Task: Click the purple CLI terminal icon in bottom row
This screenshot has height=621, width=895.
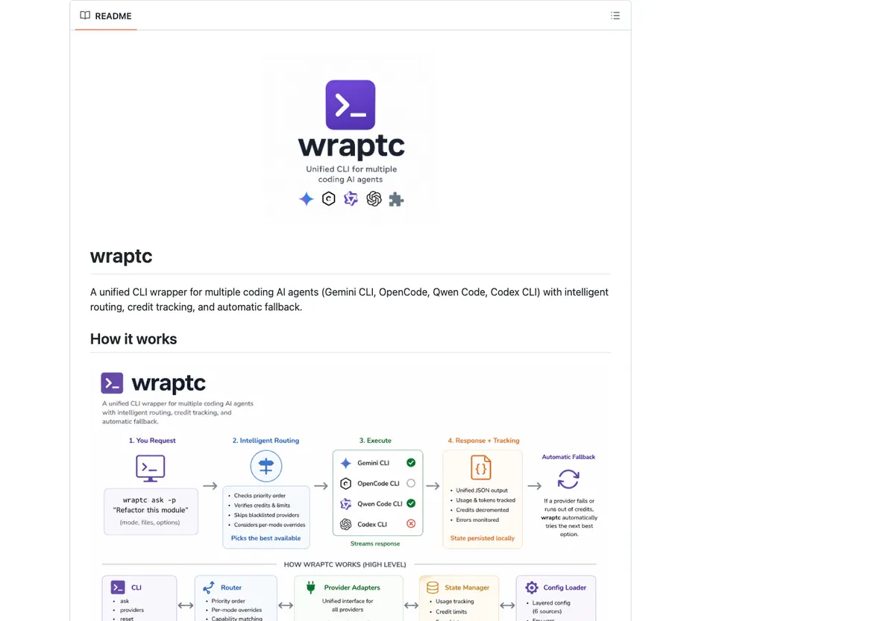Action: [118, 587]
